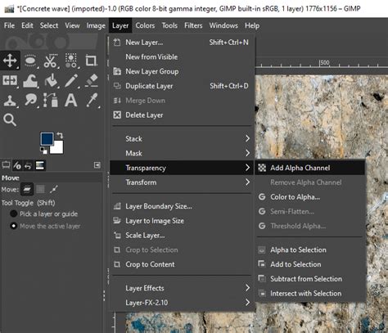Choose New Layer... from Layer menu
The height and width of the screenshot is (333, 388).
pyautogui.click(x=182, y=43)
